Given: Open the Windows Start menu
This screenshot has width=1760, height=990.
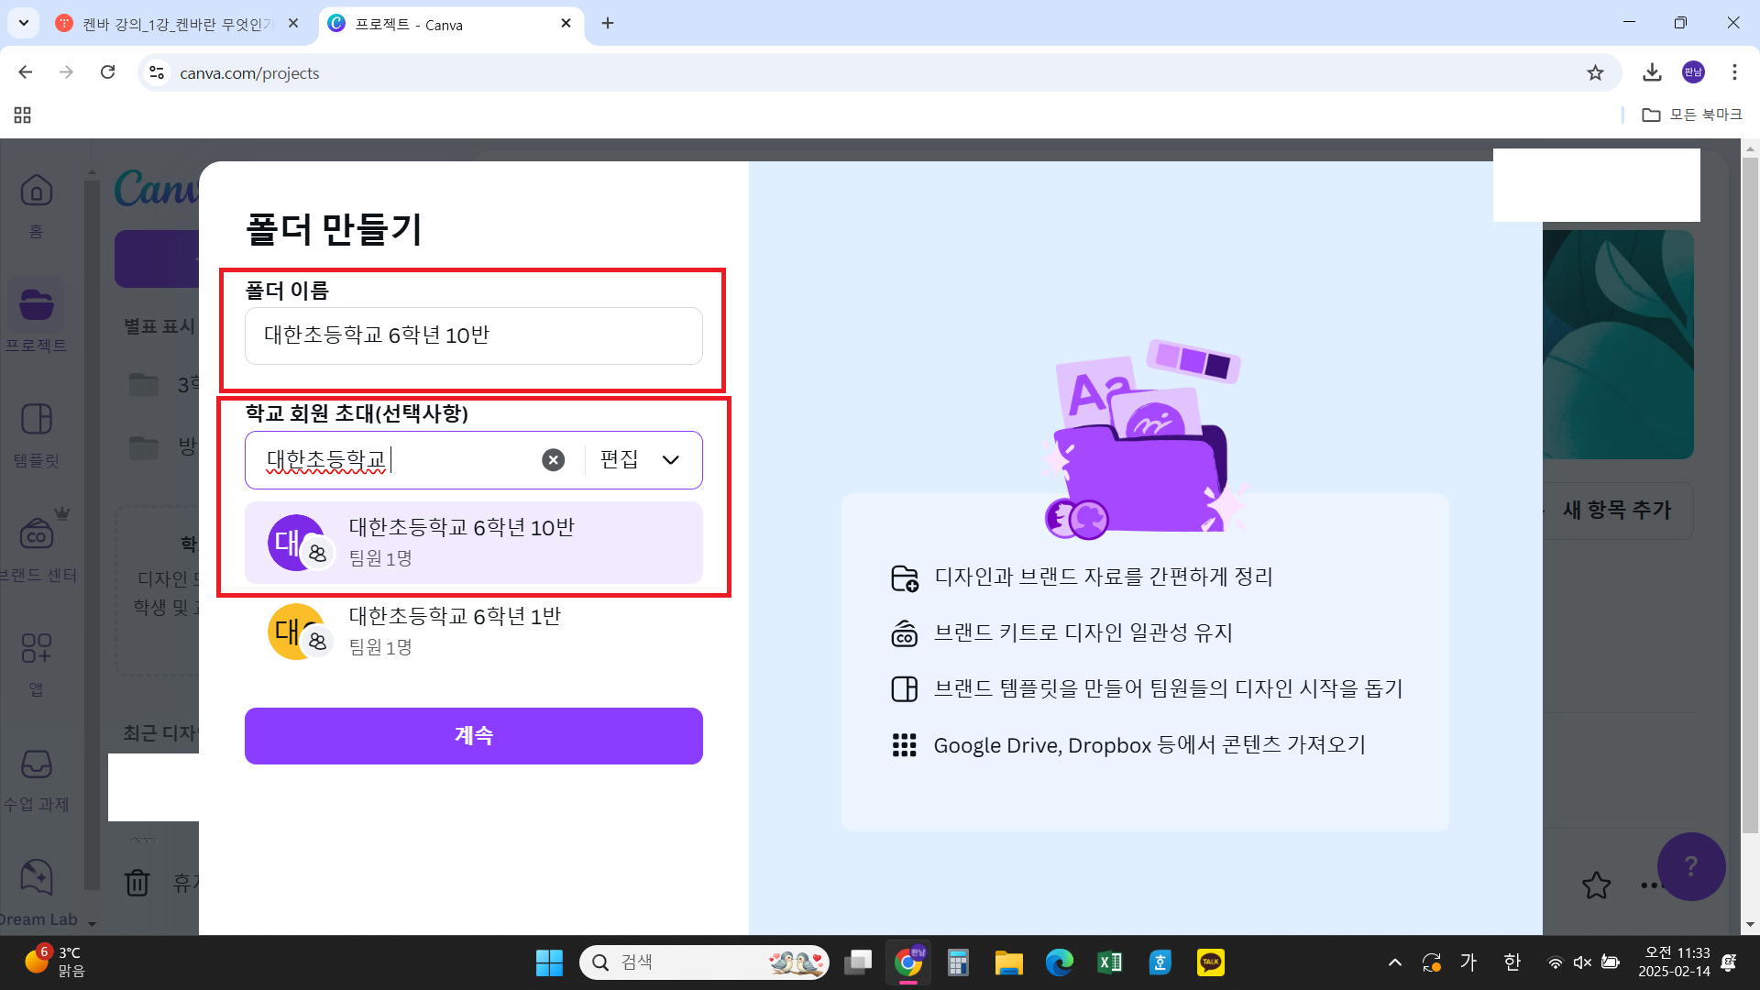Looking at the screenshot, I should click(x=549, y=962).
